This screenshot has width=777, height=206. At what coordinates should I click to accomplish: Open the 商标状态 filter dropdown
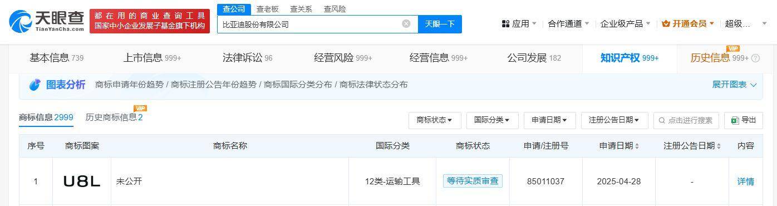pyautogui.click(x=434, y=120)
